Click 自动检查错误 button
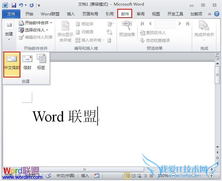The width and height of the screenshot is (222, 181). (x=155, y=41)
